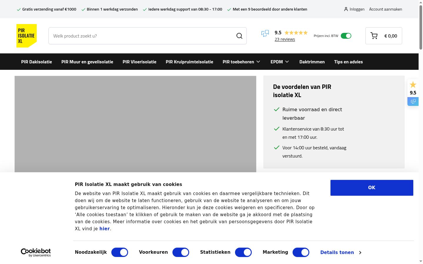Image resolution: width=423 pixels, height=264 pixels.
Task: Open Daktrimmen menu item
Action: tap(312, 62)
